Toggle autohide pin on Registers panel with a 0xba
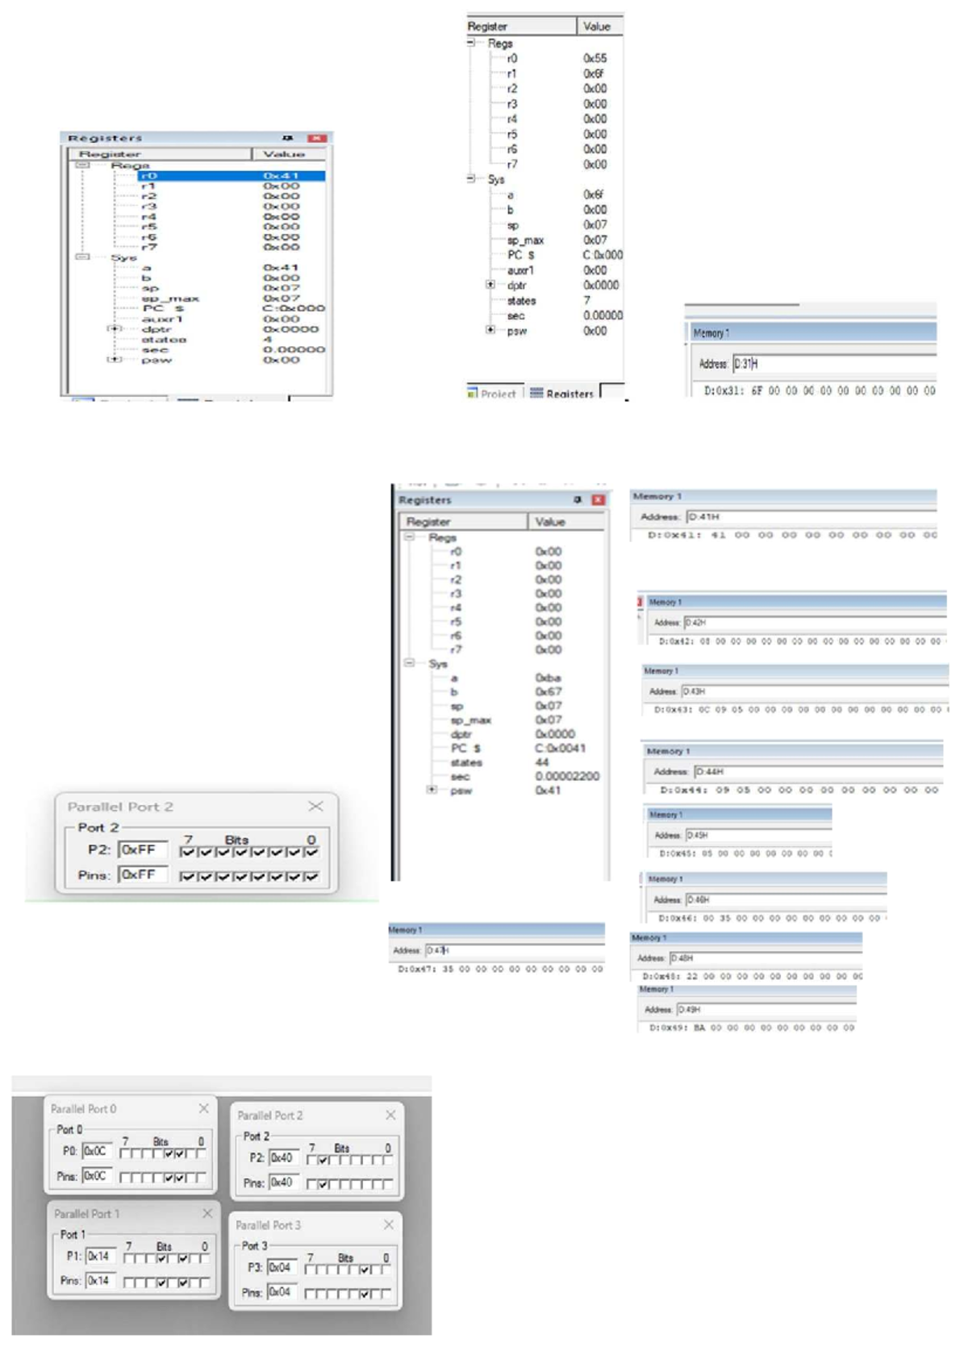The width and height of the screenshot is (968, 1368). 578,500
